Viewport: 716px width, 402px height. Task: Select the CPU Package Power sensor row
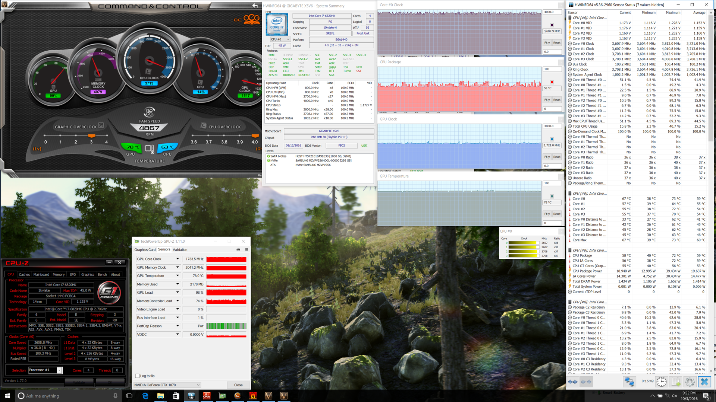click(x=637, y=271)
